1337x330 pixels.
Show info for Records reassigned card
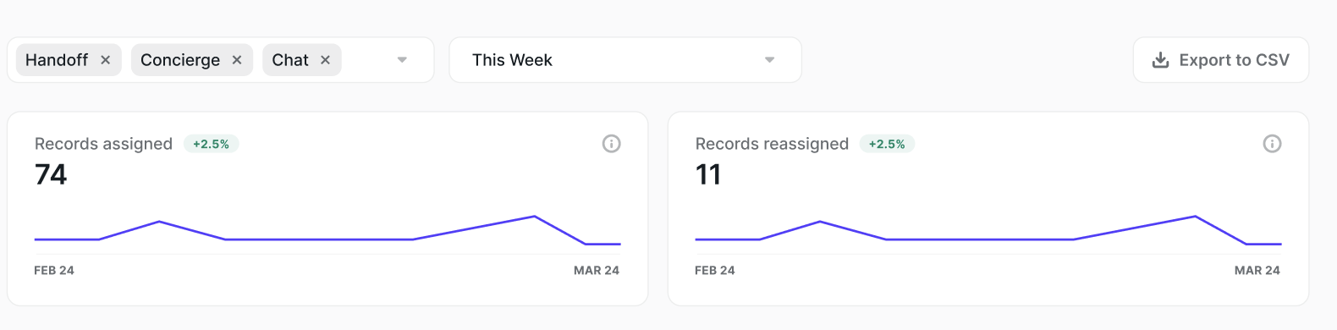coord(1272,144)
